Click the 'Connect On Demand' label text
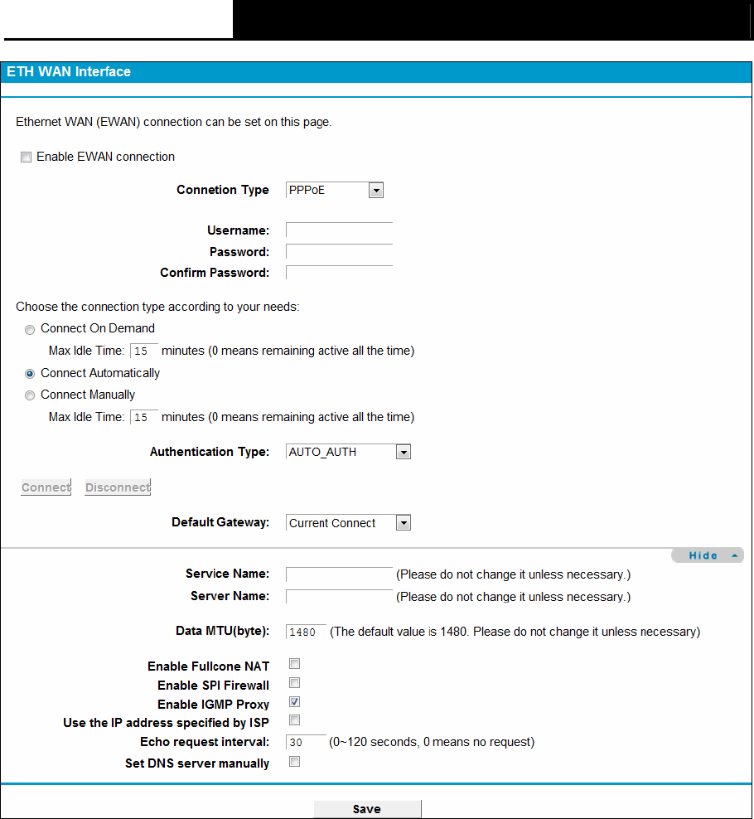The width and height of the screenshot is (754, 819). [98, 328]
